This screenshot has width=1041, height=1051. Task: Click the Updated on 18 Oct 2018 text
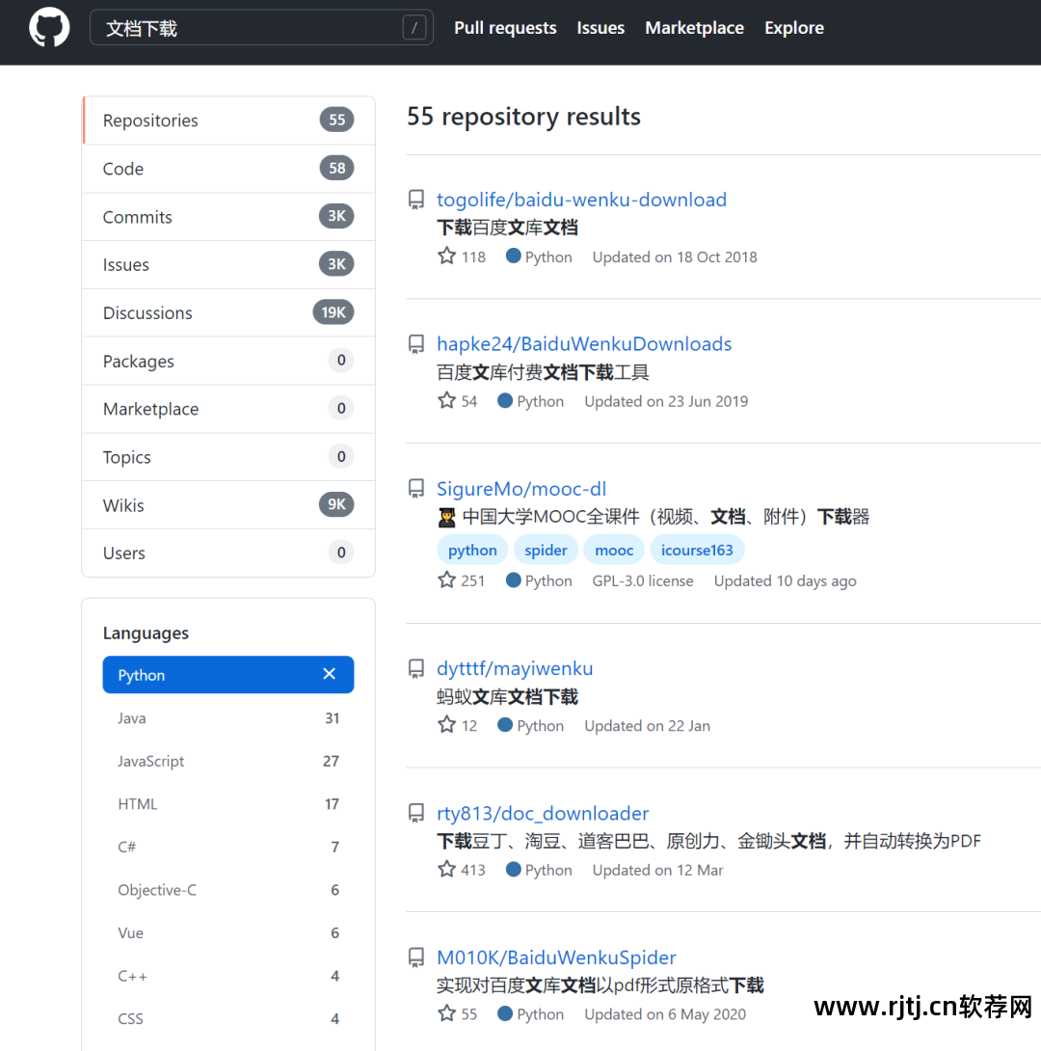(x=675, y=256)
